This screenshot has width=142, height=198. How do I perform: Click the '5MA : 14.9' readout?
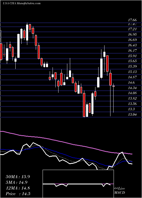pyautogui.click(x=16, y=182)
